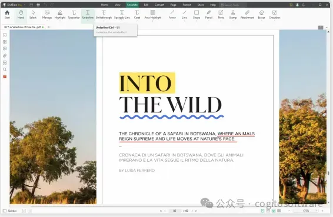
Task: Choose the Squiggly Line tool
Action: click(x=122, y=15)
